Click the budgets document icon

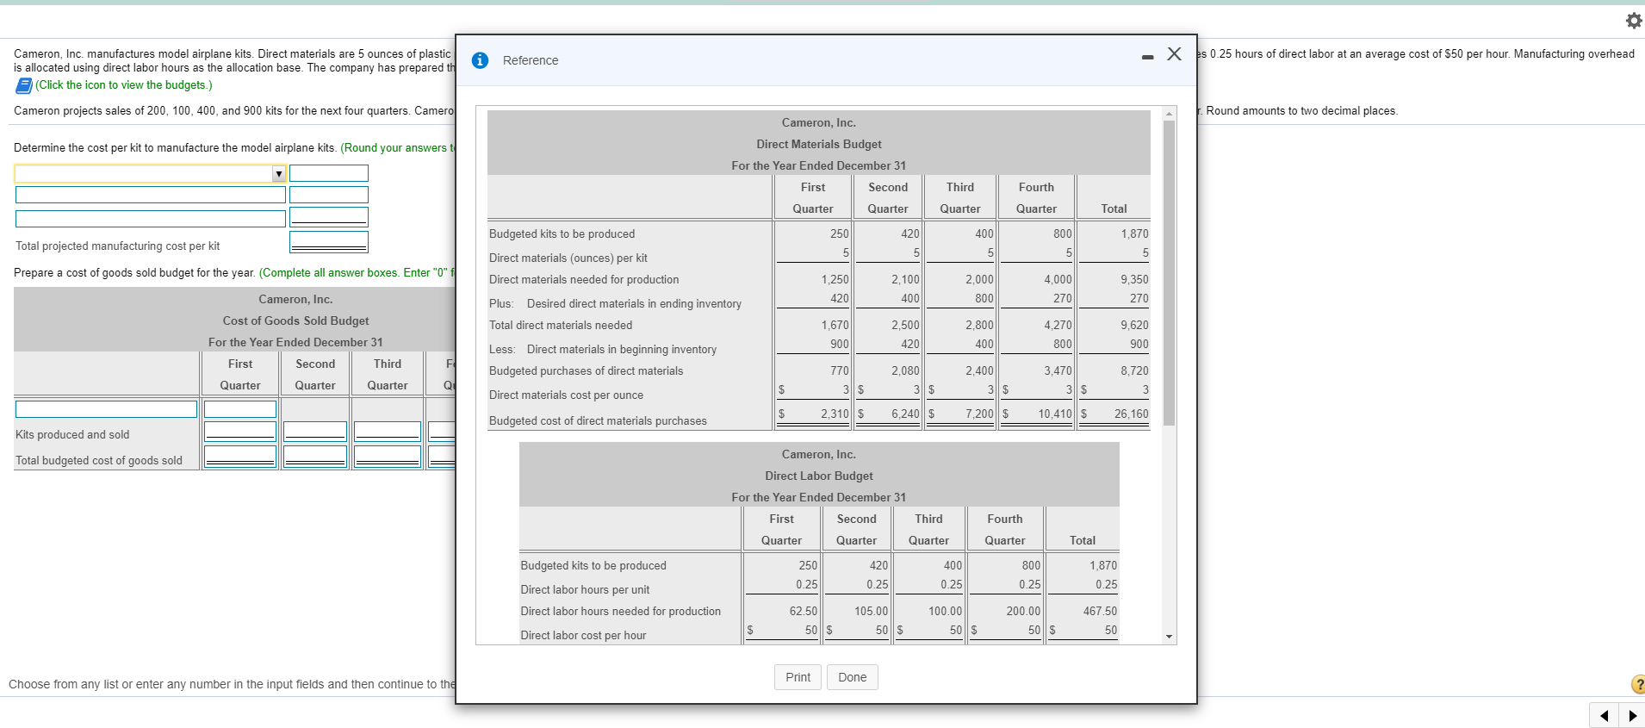pos(23,85)
